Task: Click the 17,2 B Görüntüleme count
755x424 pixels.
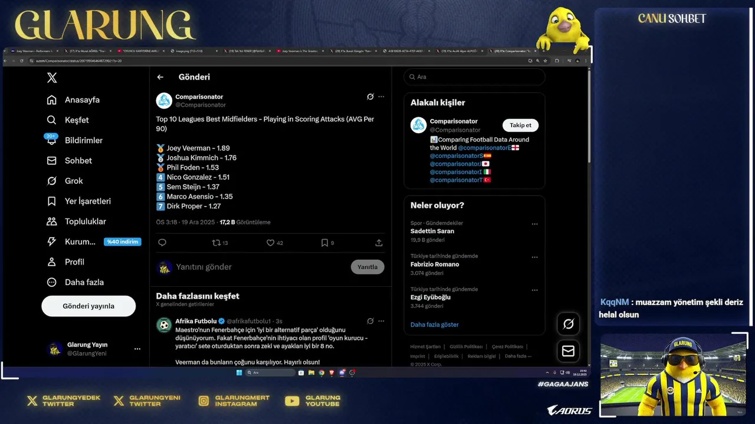Action: point(245,223)
